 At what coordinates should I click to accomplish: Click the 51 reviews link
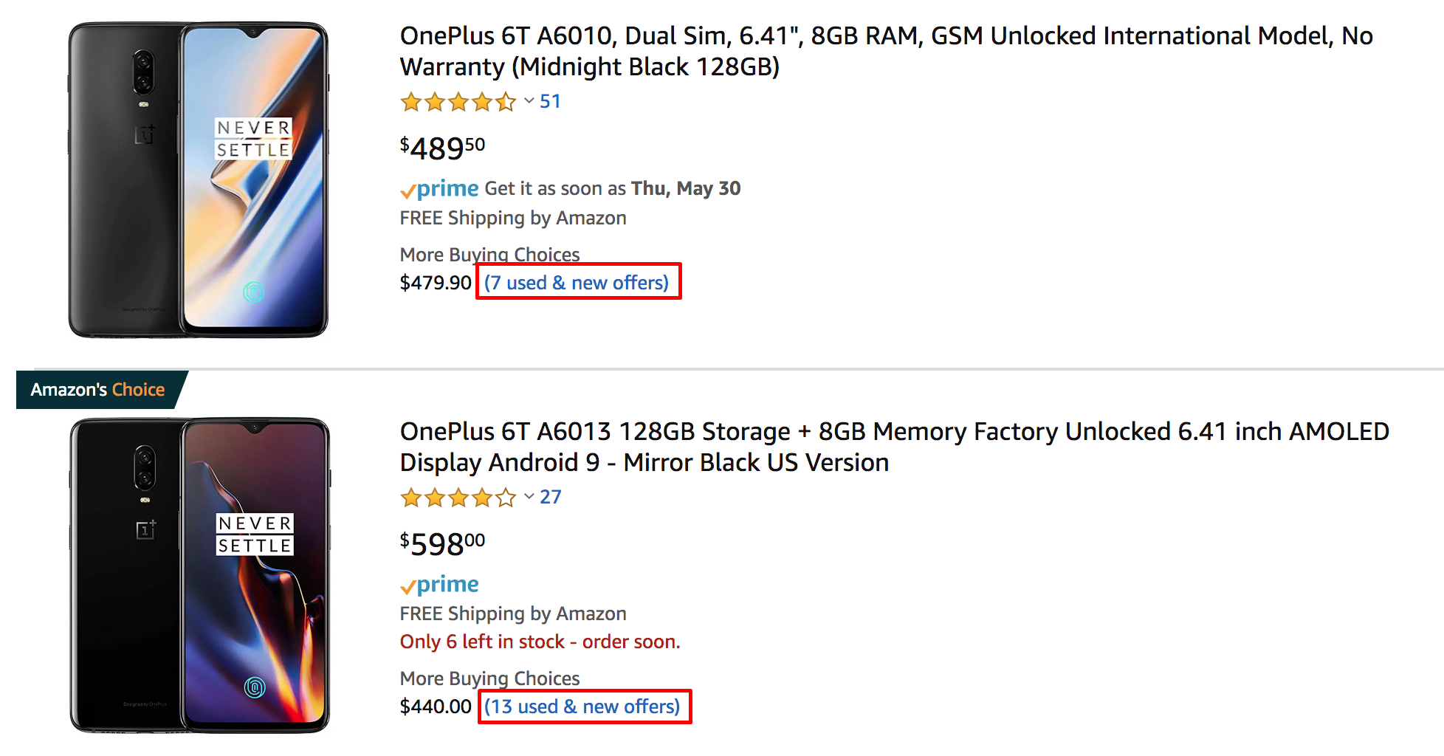coord(550,101)
